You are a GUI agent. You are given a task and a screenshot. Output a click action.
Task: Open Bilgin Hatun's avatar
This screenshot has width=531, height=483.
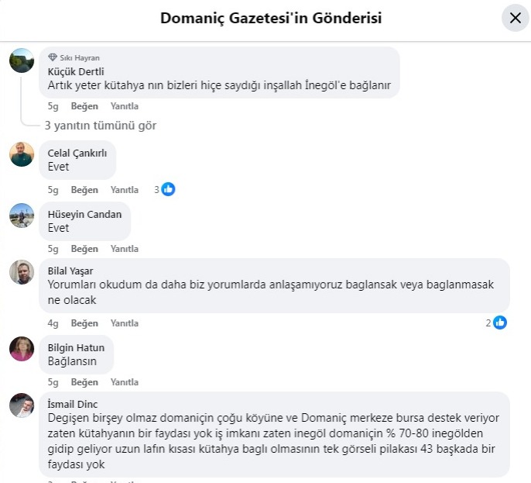[x=22, y=349]
